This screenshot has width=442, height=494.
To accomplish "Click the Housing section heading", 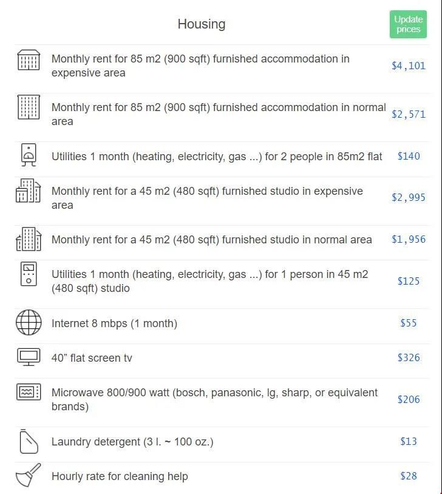I will click(x=202, y=24).
